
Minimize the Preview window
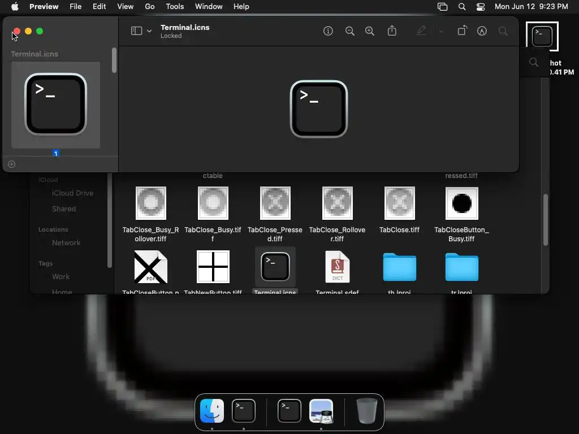coord(28,32)
